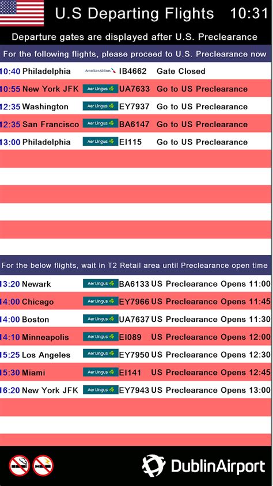Viewport: 273px width, 486px height.
Task: Select flight number IB4662
Action: pyautogui.click(x=132, y=71)
